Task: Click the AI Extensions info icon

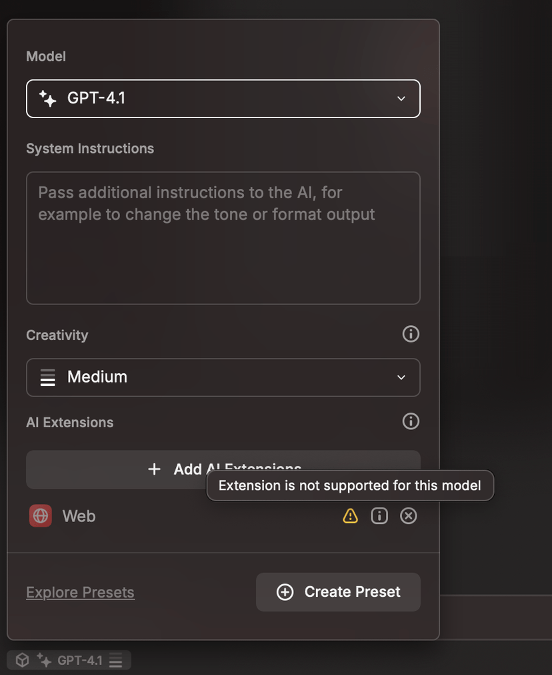Action: point(411,421)
